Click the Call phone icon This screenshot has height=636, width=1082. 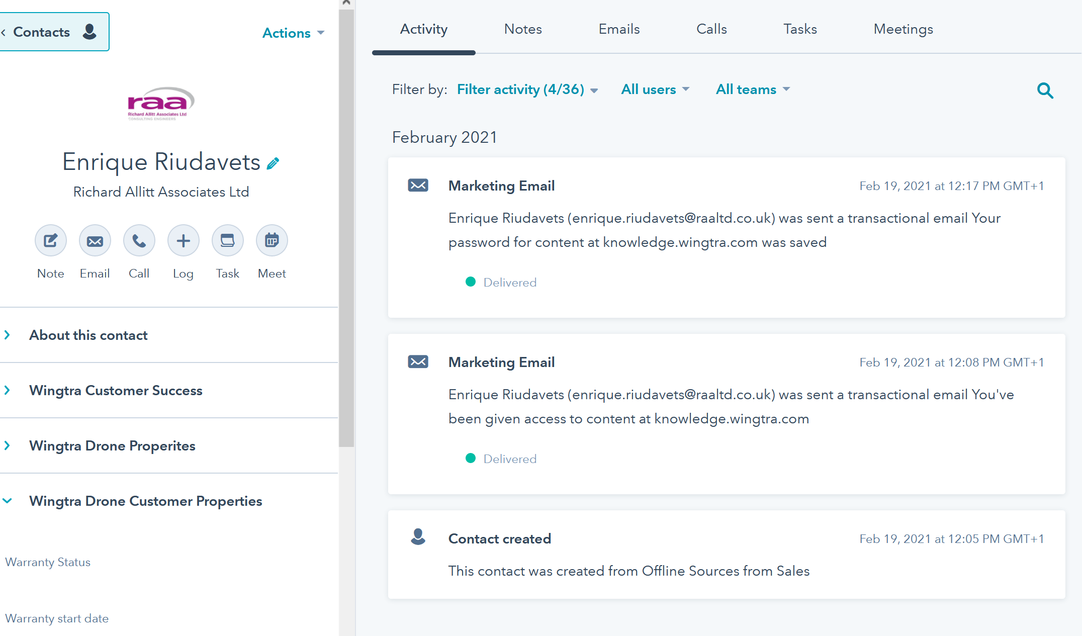point(139,241)
